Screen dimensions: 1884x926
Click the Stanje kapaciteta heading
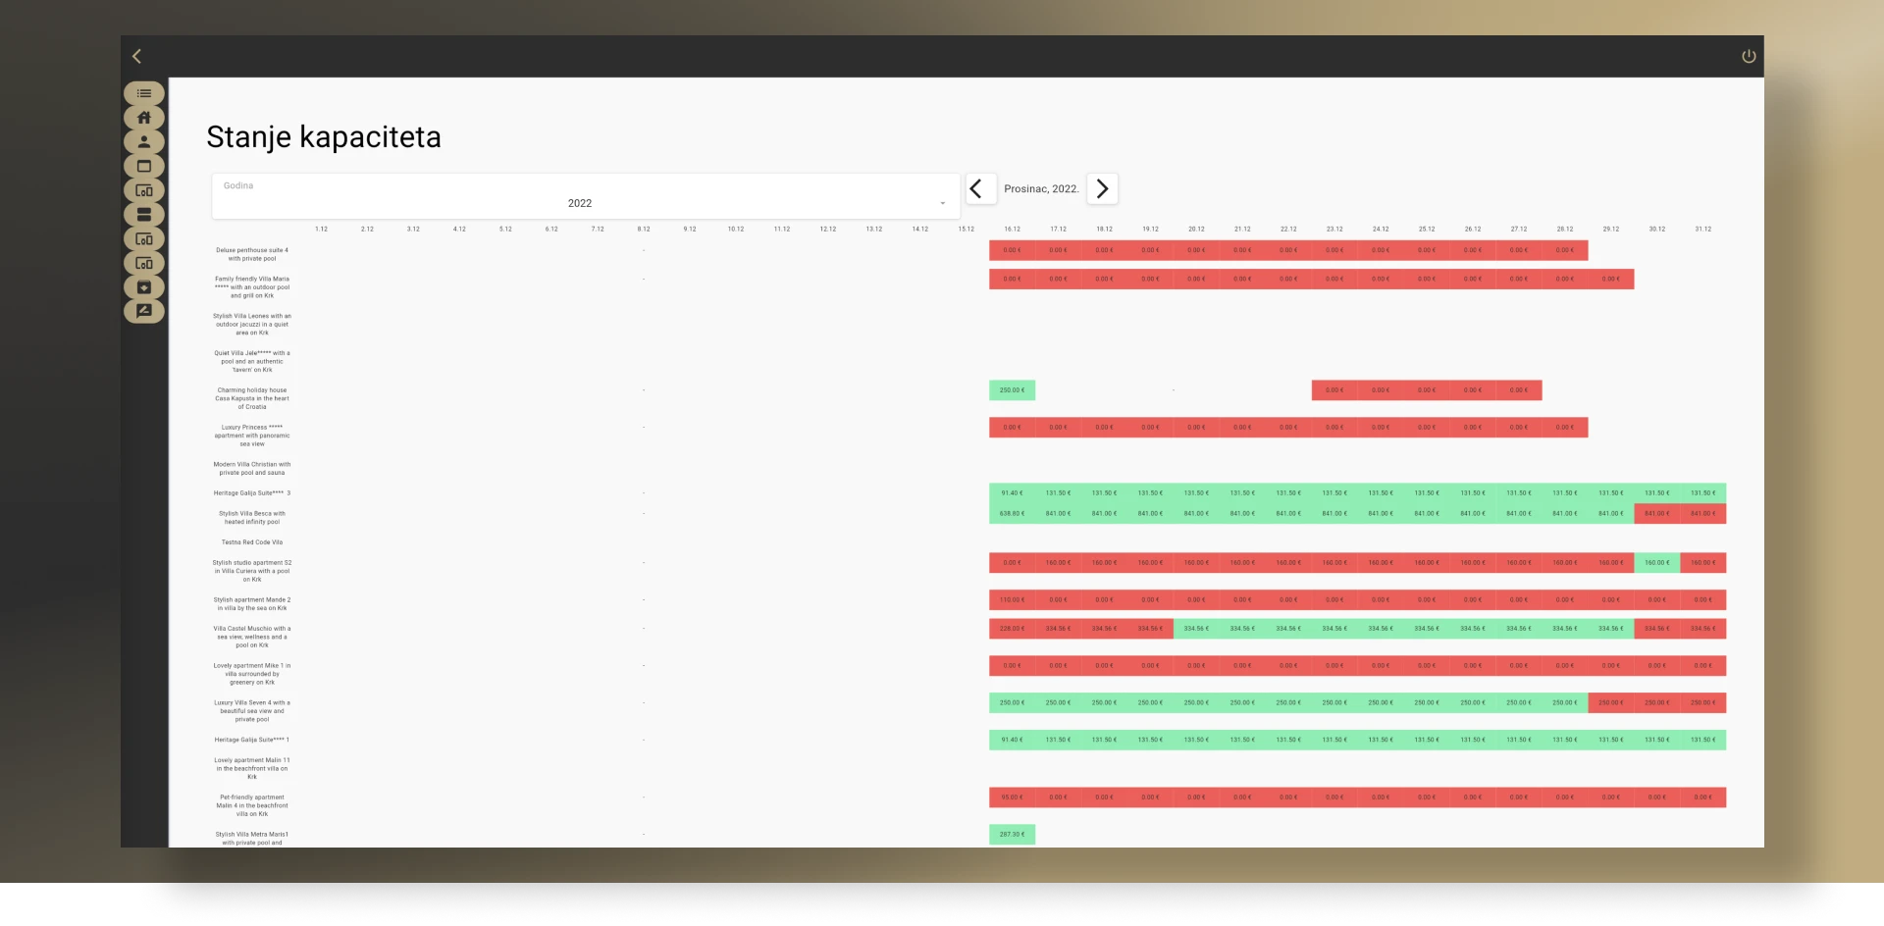[324, 137]
